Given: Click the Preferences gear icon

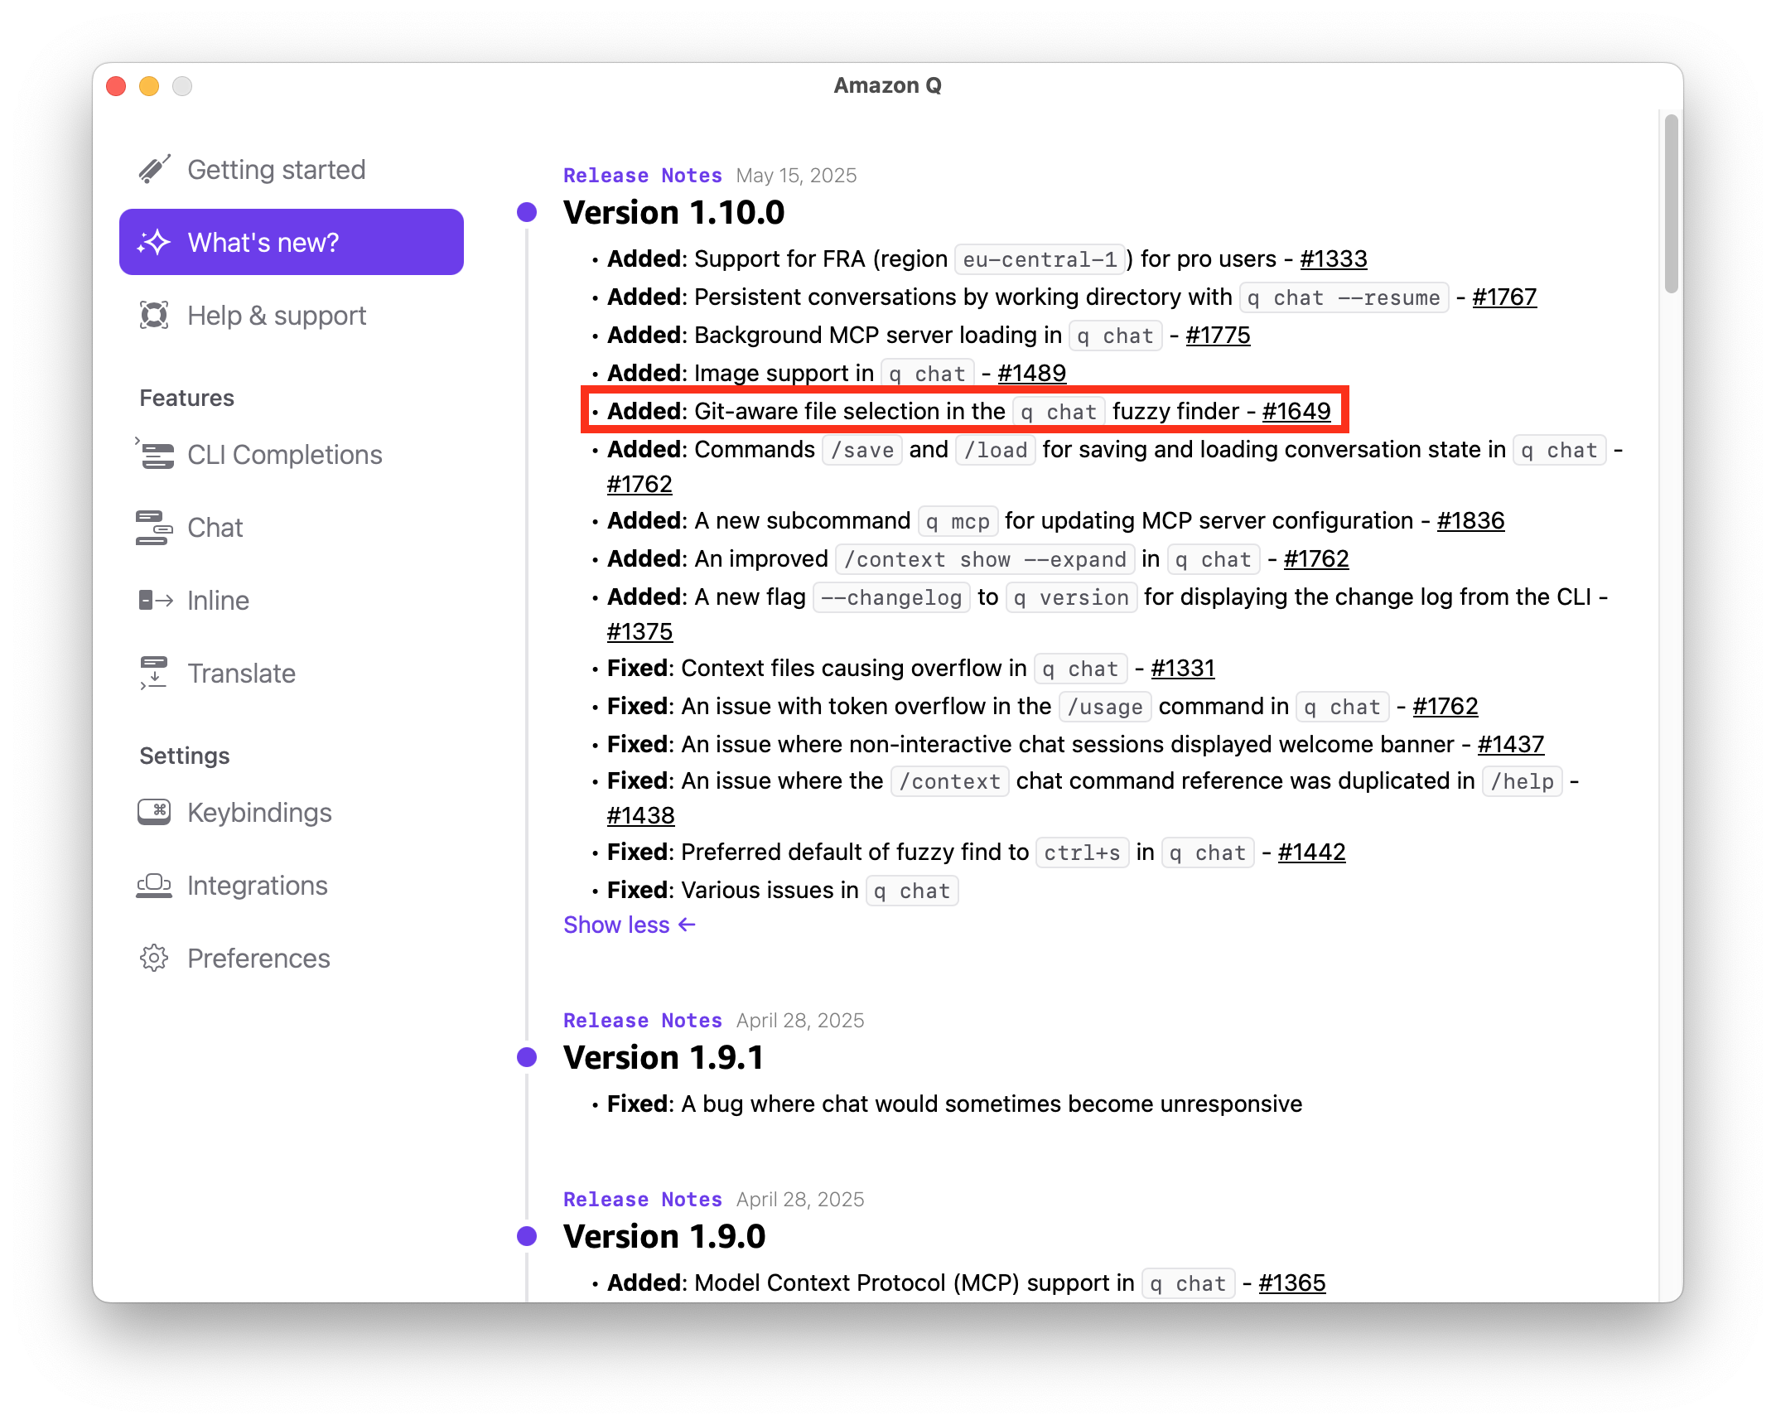Looking at the screenshot, I should (155, 958).
